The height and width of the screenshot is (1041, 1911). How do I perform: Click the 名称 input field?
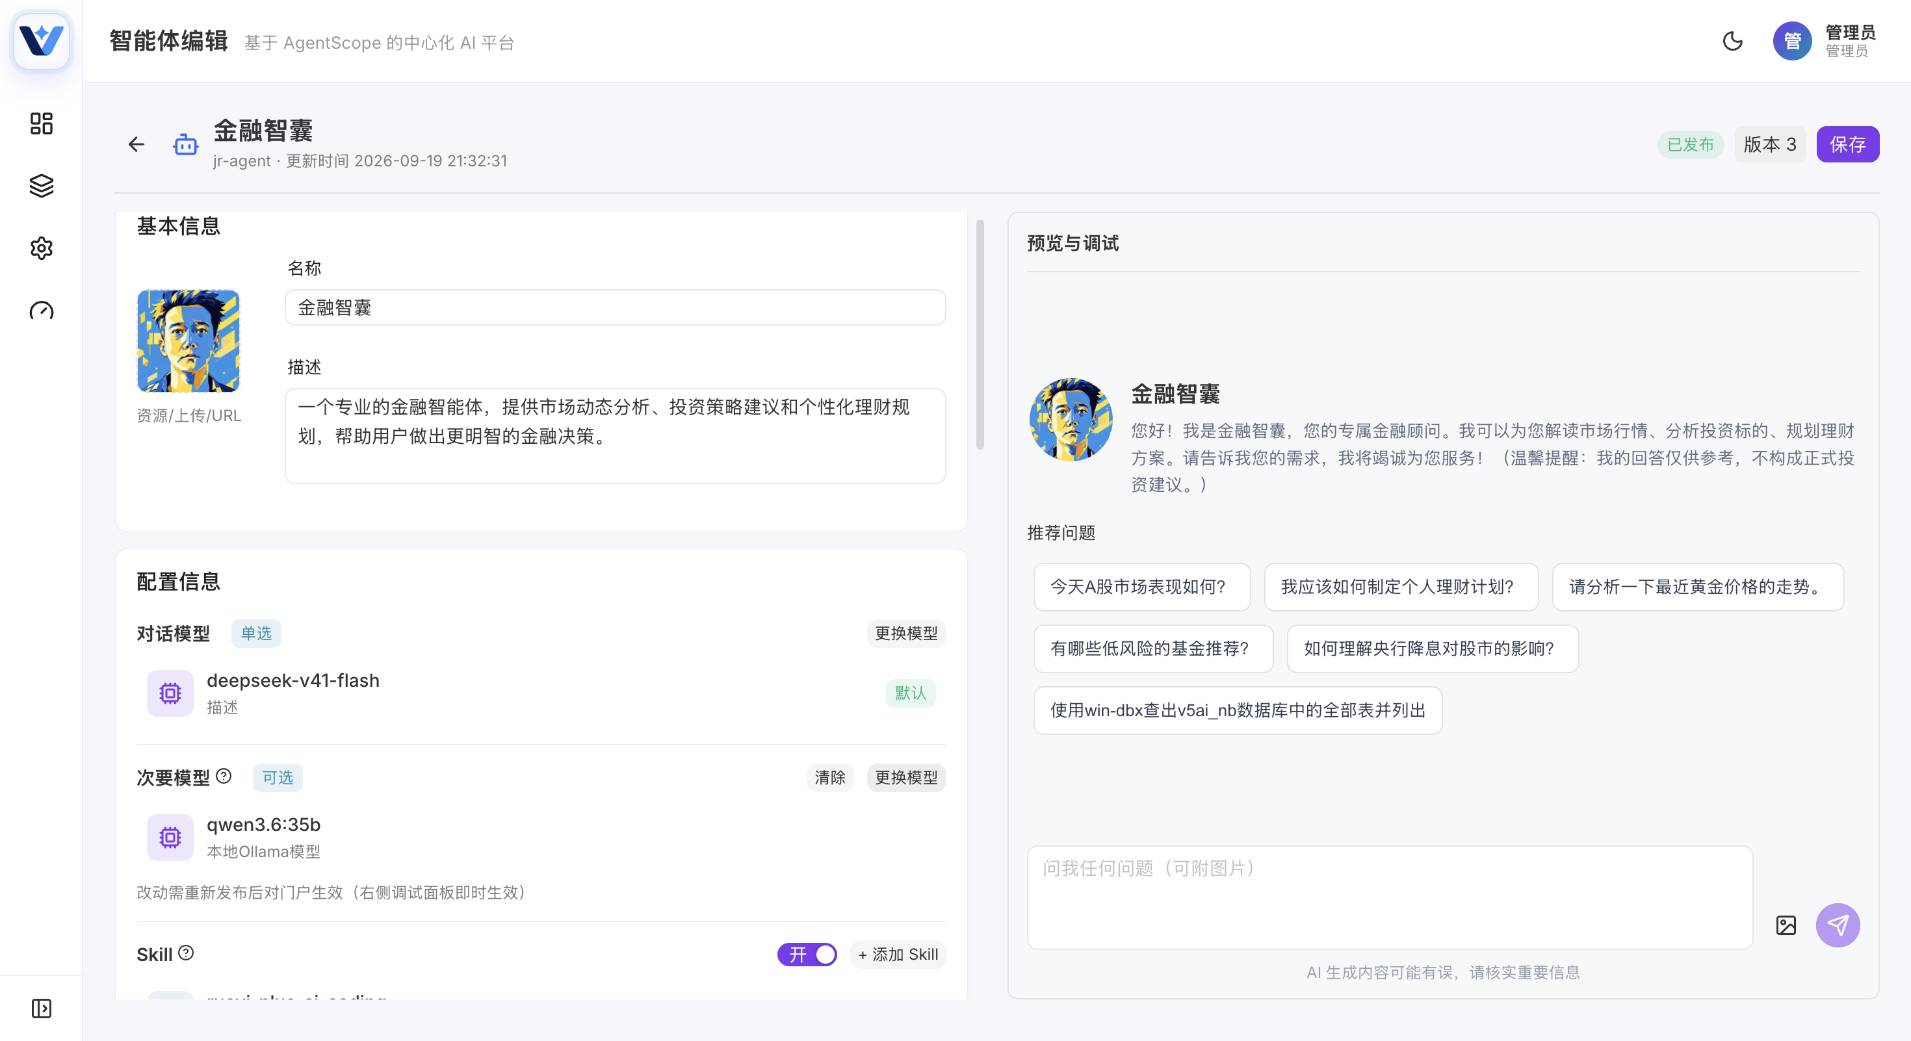click(615, 308)
